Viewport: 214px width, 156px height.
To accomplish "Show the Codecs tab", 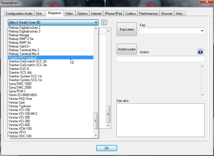I will pyautogui.click(x=131, y=14).
